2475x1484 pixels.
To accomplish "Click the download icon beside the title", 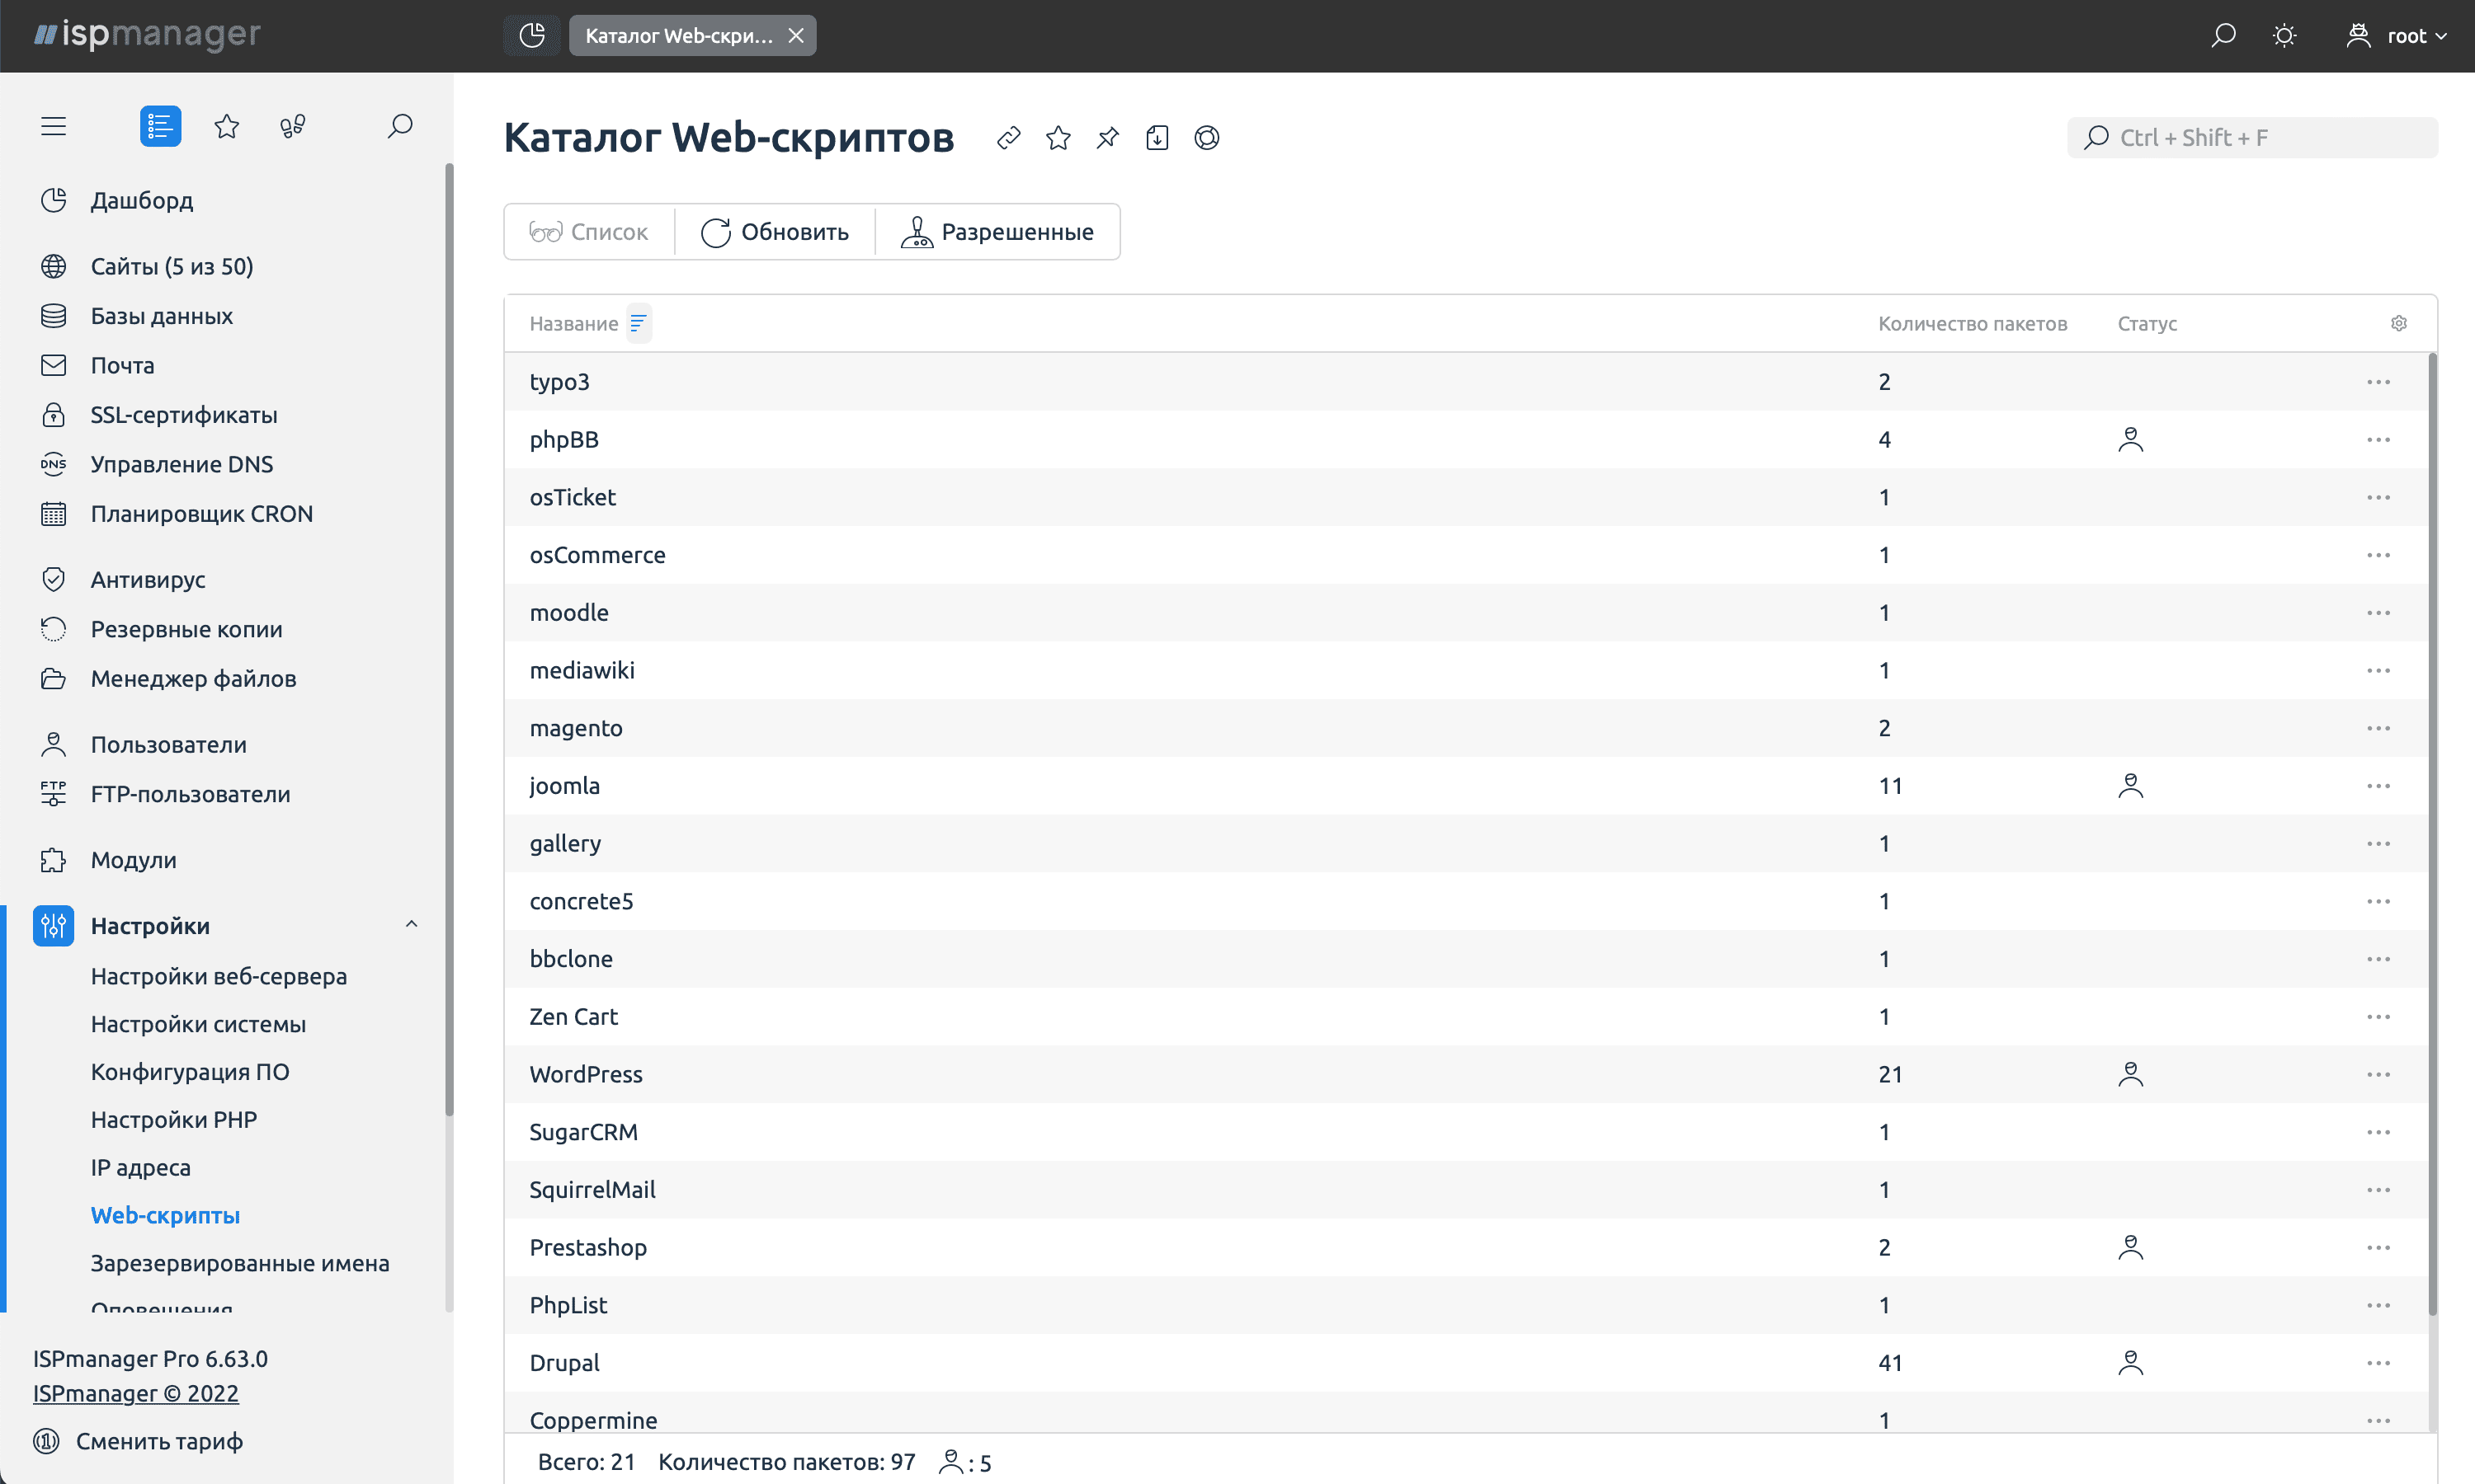I will coord(1157,138).
